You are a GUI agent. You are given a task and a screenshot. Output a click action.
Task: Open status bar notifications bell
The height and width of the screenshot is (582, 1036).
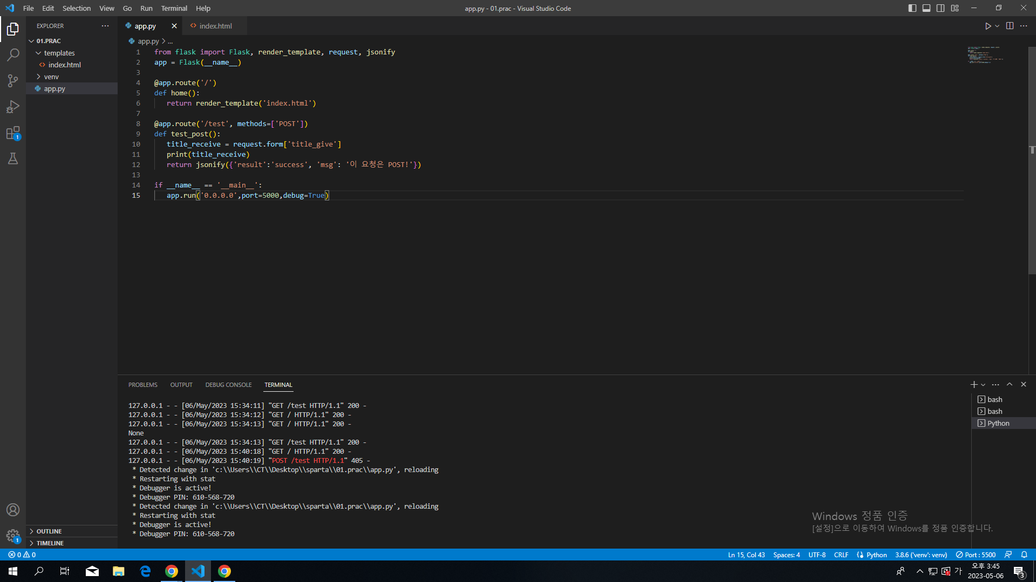pyautogui.click(x=1024, y=555)
